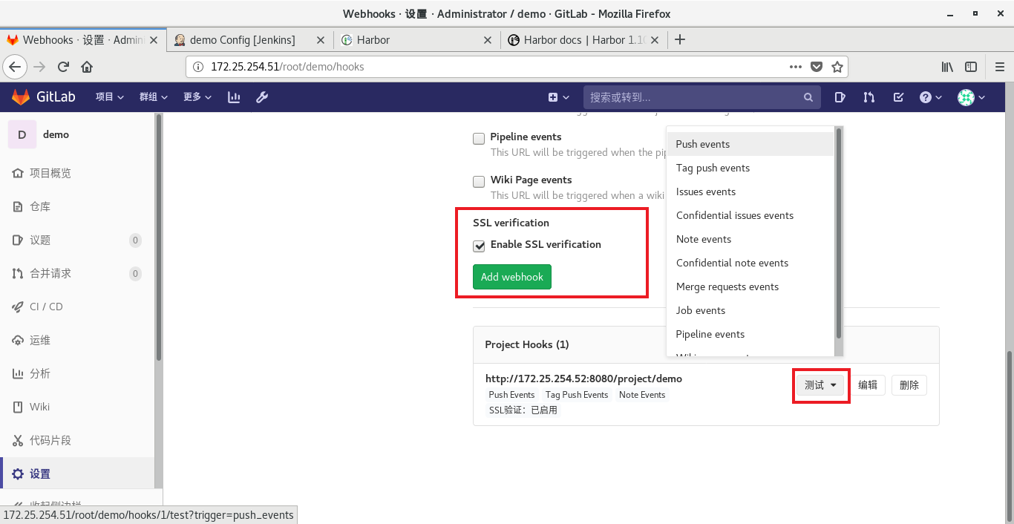Expand the 群组 navbar dropdown
Image resolution: width=1014 pixels, height=524 pixels.
153,97
